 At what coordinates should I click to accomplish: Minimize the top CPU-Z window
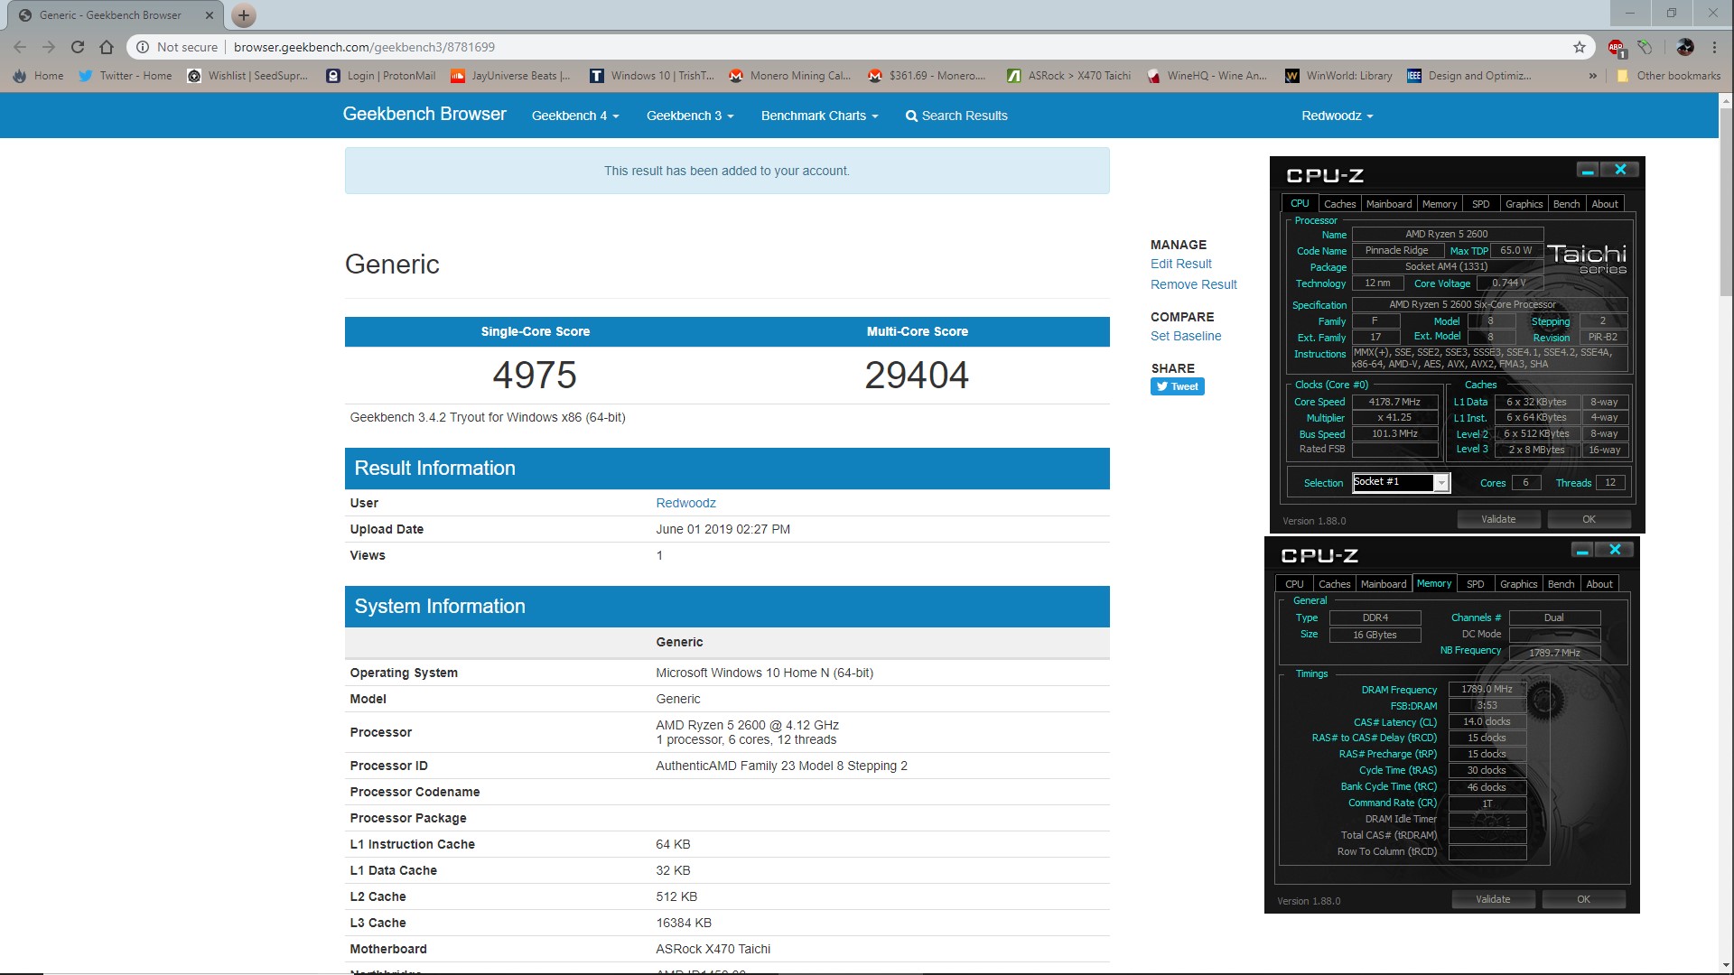tap(1587, 170)
